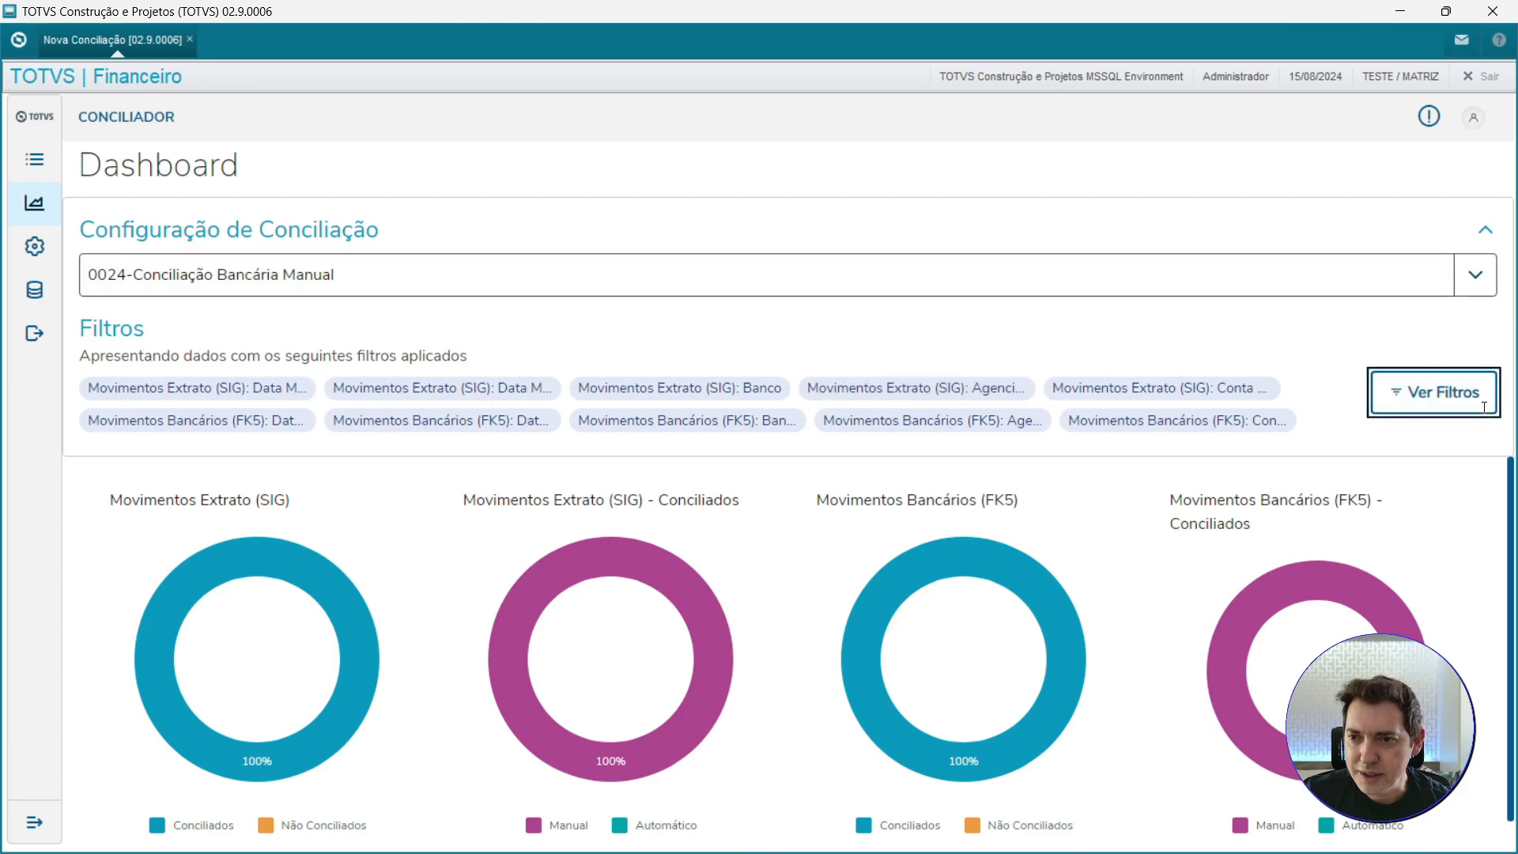The height and width of the screenshot is (854, 1518).
Task: Toggle Manual legend in Bancários (FK5) Conciliados chart
Action: [x=1263, y=826]
